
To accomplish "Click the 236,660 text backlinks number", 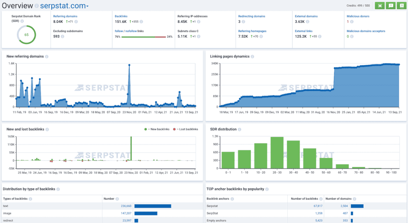I will (126, 206).
